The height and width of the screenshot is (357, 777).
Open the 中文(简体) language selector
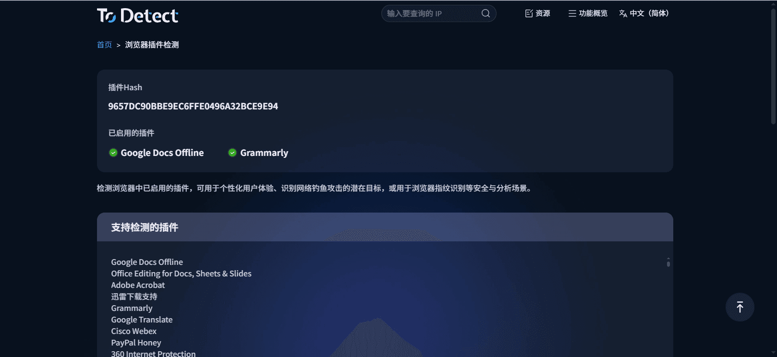644,13
